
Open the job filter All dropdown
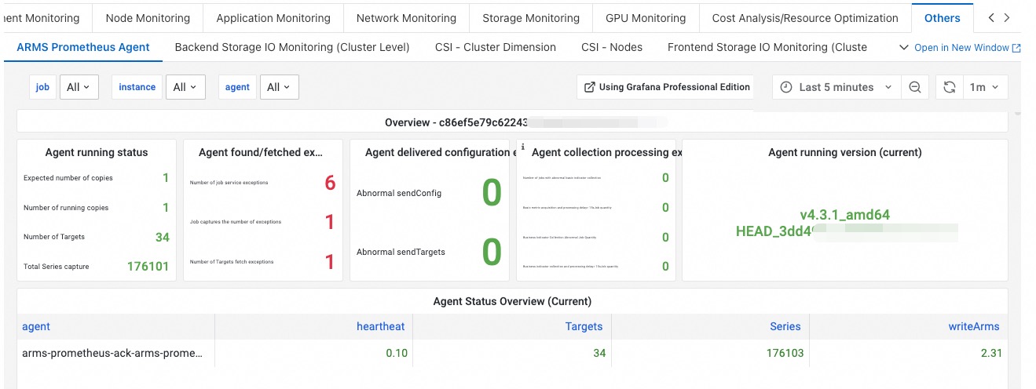click(x=79, y=87)
